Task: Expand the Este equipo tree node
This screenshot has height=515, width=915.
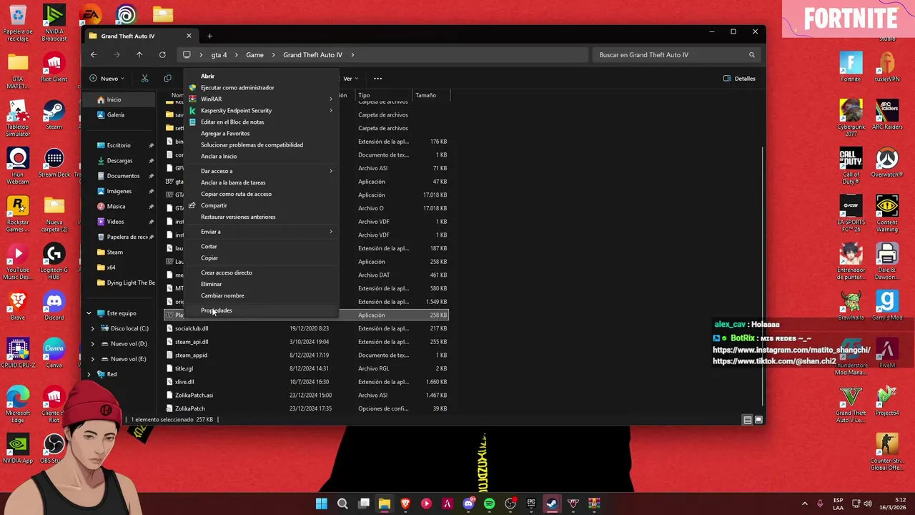Action: (x=89, y=313)
